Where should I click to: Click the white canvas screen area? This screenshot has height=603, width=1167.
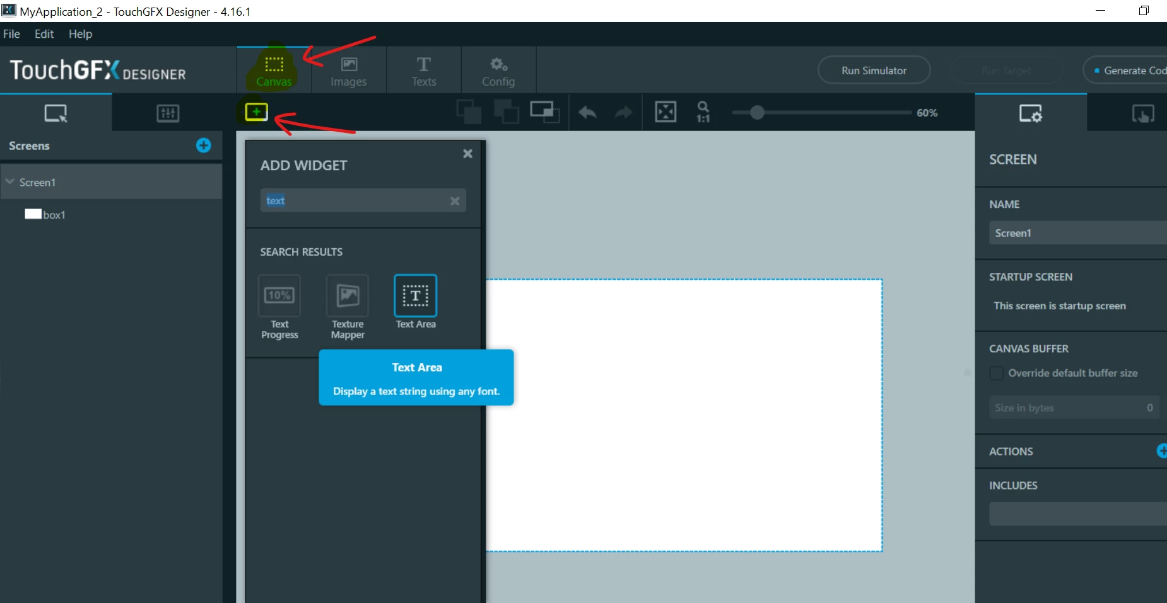[684, 415]
